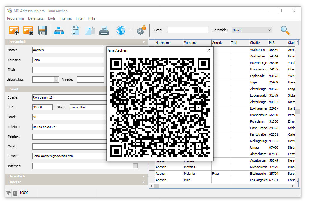Open the Datensatz menu
This screenshot has width=309, height=204.
[36, 18]
